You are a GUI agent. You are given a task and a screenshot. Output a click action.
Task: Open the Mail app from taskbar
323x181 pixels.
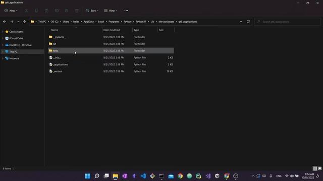click(x=171, y=176)
